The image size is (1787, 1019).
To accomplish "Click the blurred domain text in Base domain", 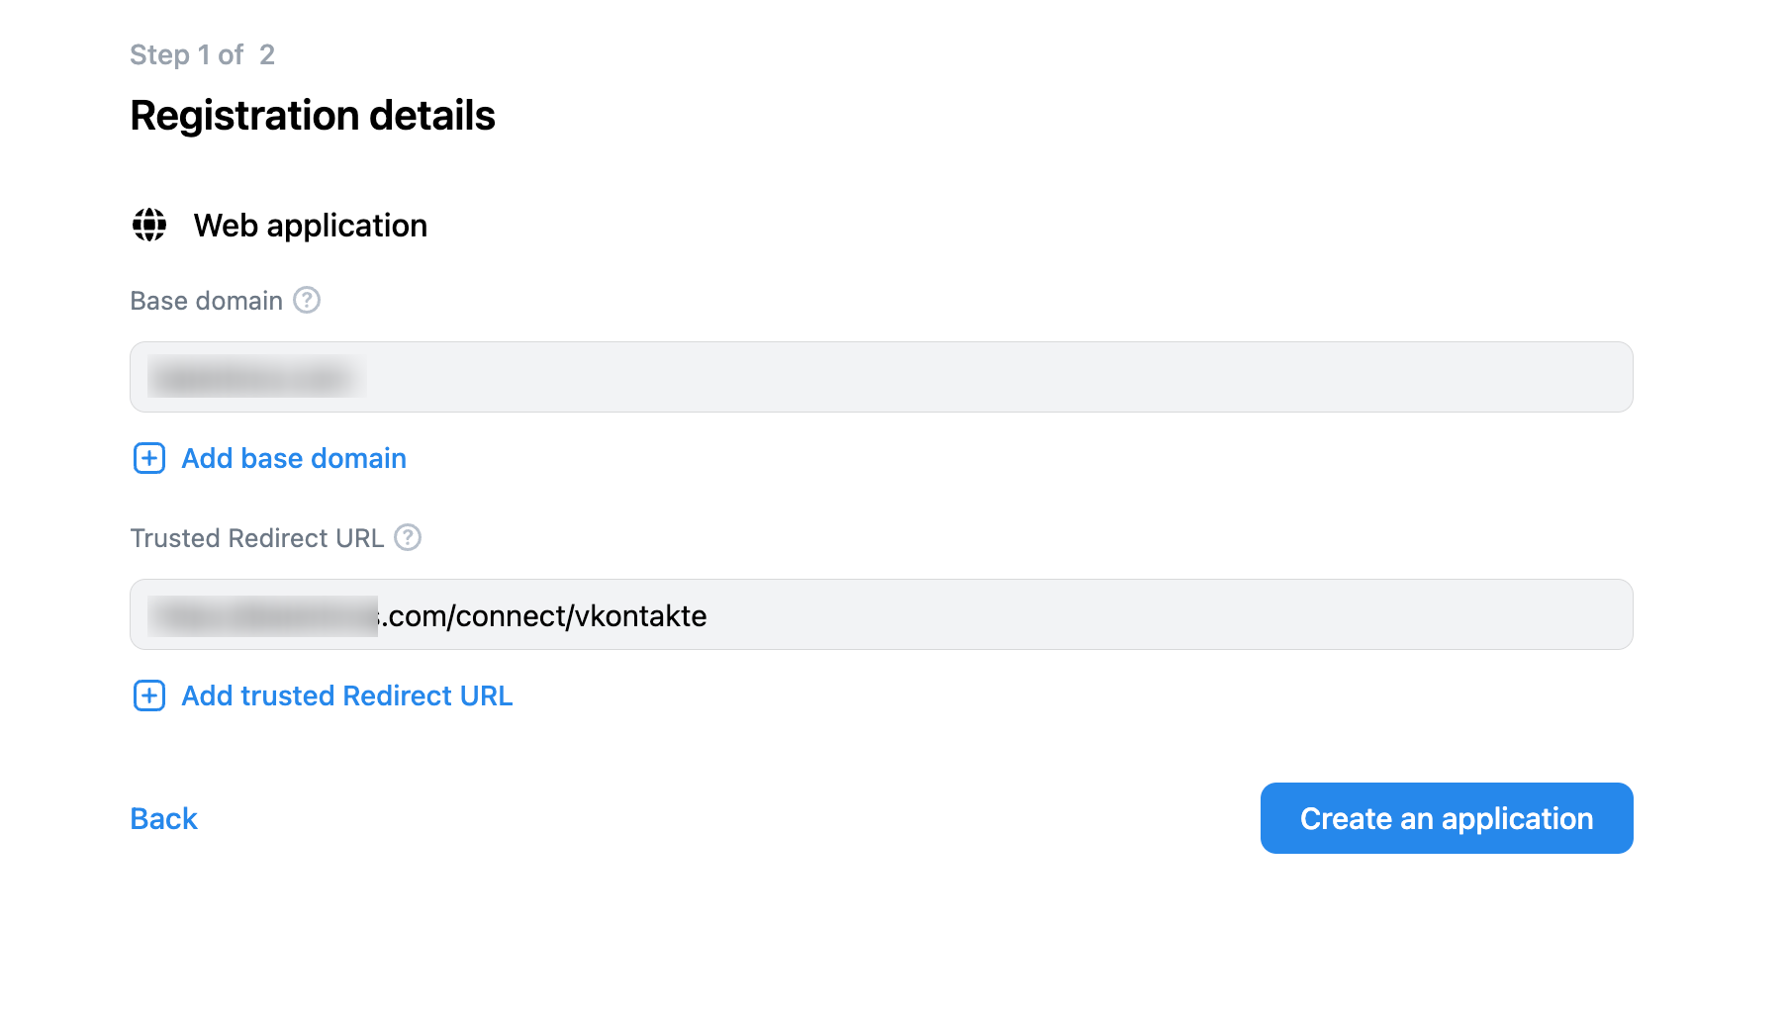I will pyautogui.click(x=257, y=377).
